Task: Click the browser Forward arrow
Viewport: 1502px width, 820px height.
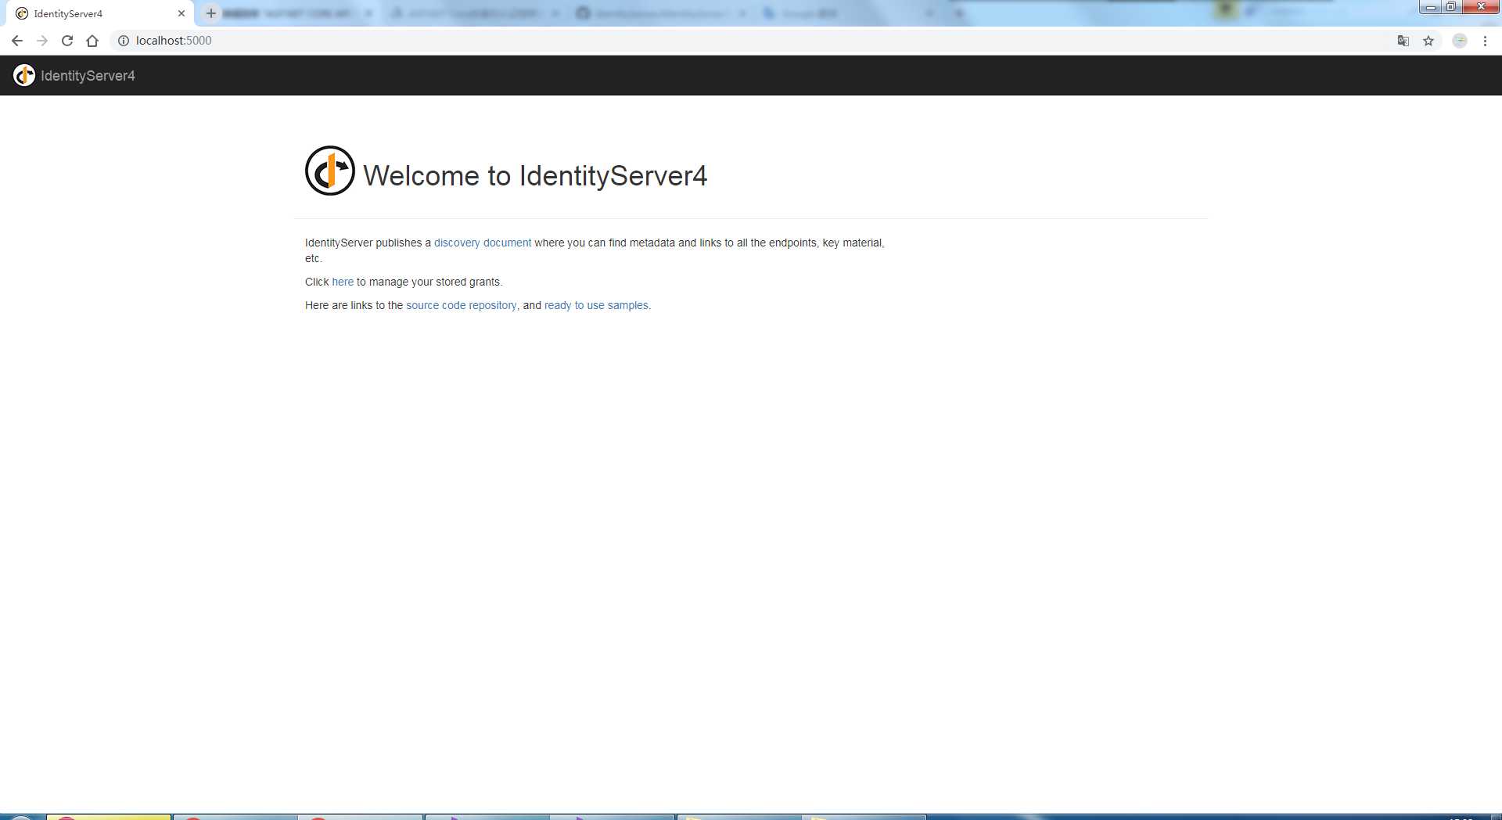Action: tap(42, 41)
